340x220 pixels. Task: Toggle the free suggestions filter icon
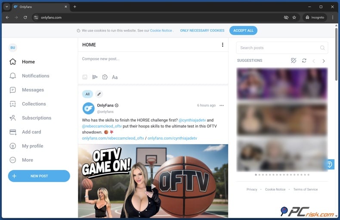(294, 61)
